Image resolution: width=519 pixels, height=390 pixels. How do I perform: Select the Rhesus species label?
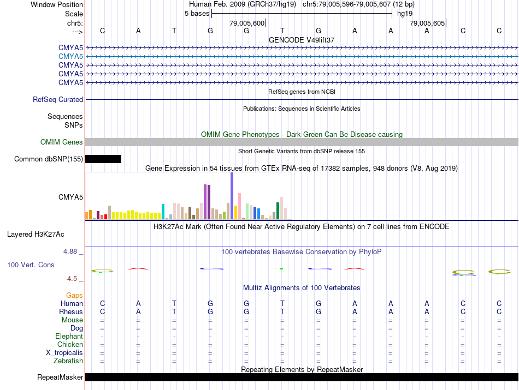tap(71, 311)
